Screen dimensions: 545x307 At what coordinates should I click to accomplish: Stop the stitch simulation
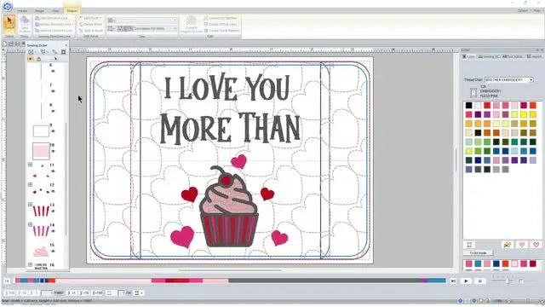480,281
